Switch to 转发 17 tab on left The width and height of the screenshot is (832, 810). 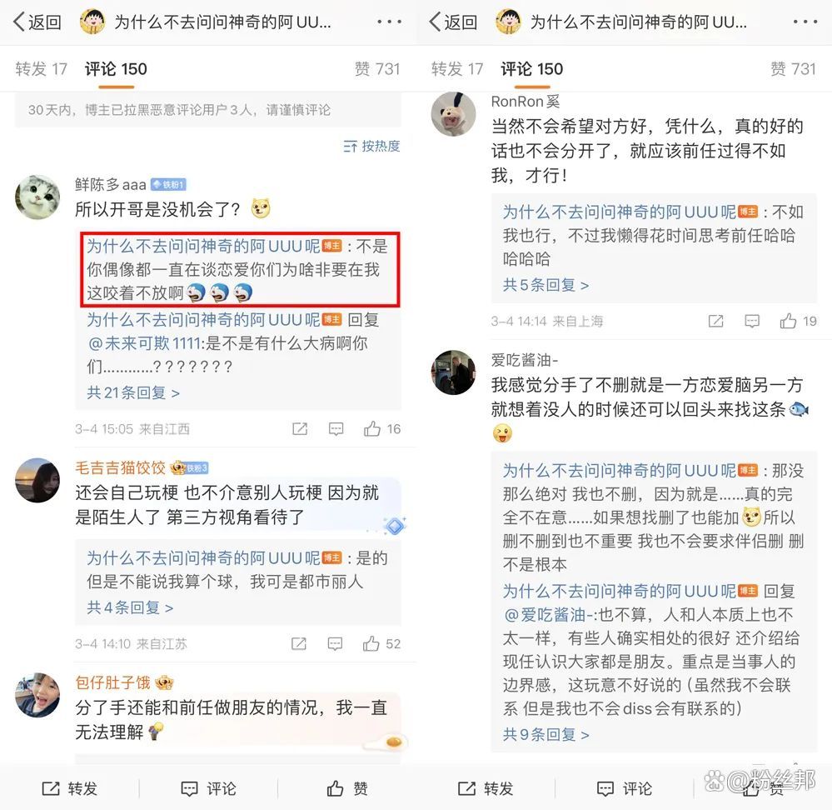coord(42,69)
